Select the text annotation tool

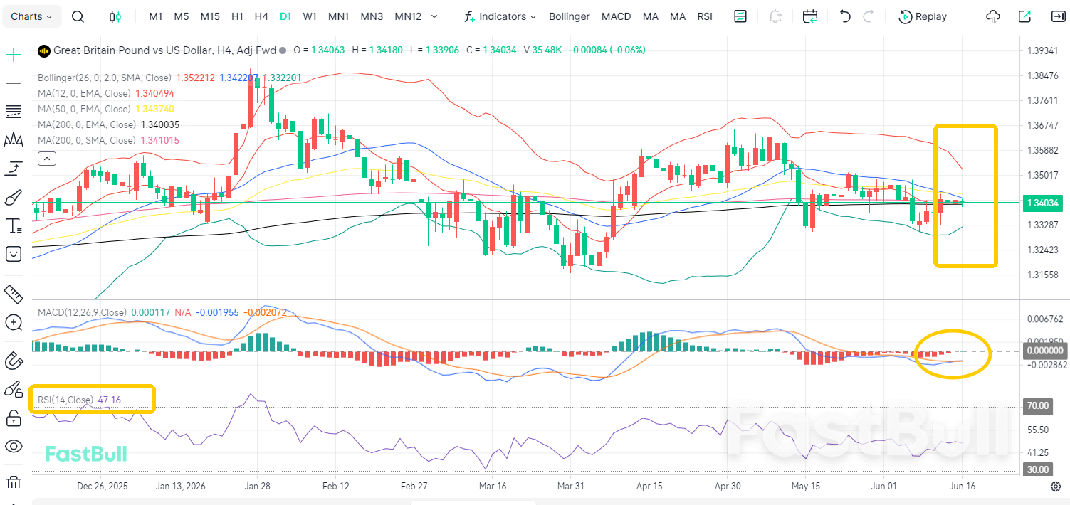[x=13, y=226]
